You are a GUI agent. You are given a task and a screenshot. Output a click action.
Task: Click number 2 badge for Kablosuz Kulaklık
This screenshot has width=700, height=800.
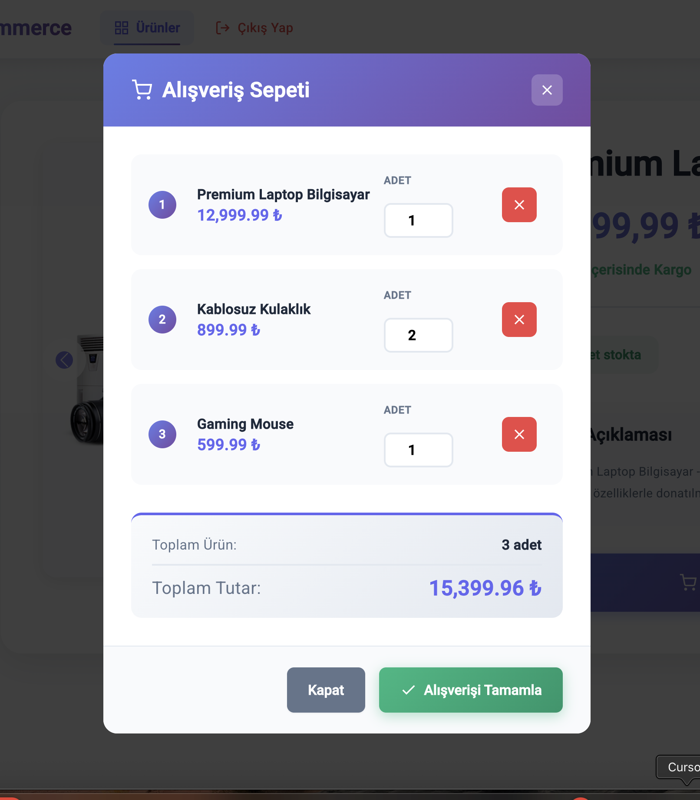[162, 320]
